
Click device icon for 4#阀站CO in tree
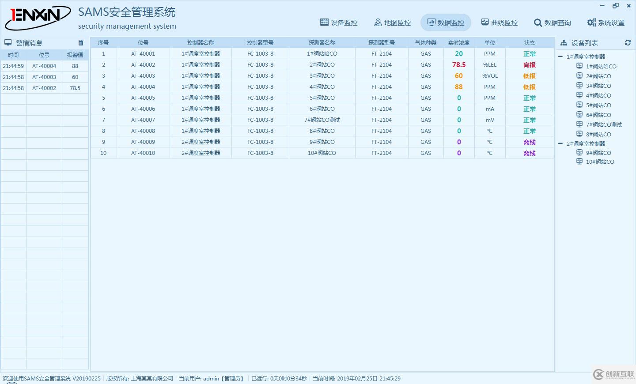coord(579,95)
